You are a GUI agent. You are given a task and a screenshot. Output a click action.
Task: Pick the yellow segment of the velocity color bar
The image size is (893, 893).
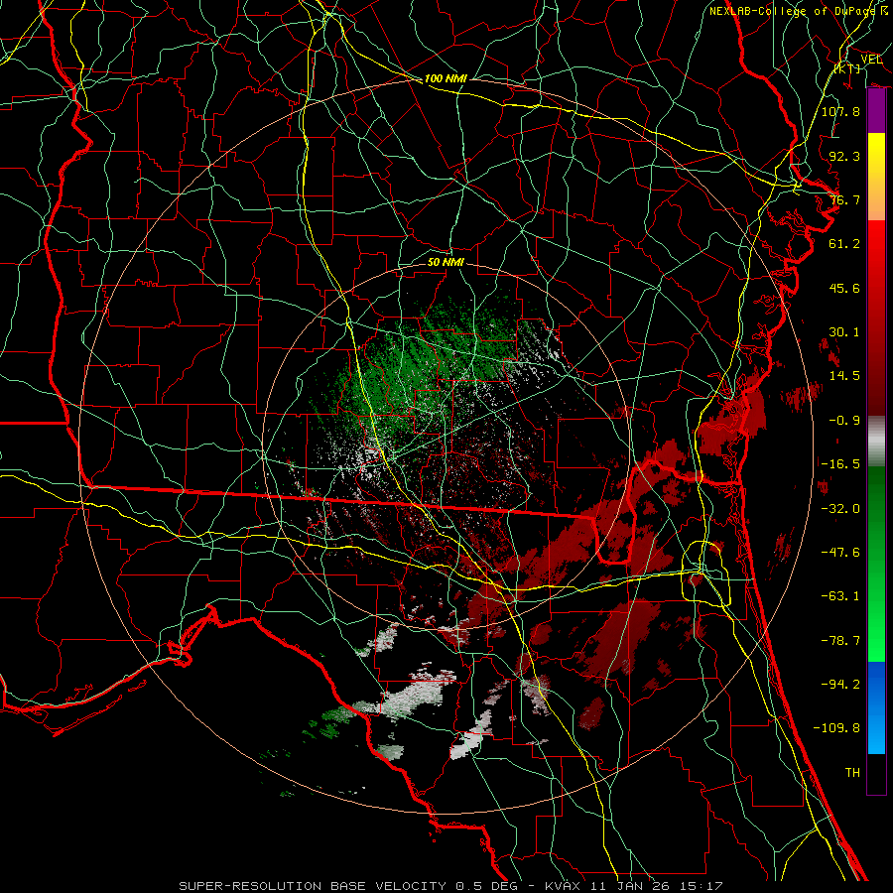(x=876, y=177)
